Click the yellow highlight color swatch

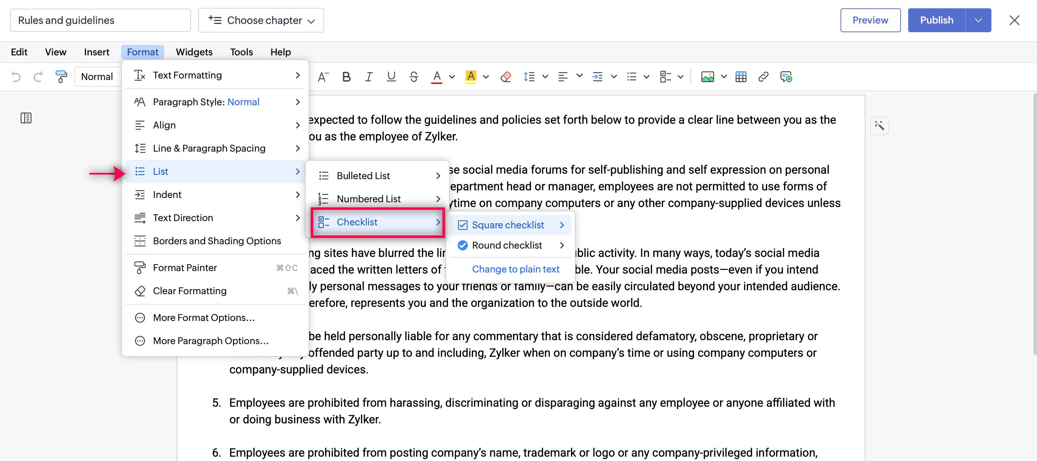tap(471, 76)
